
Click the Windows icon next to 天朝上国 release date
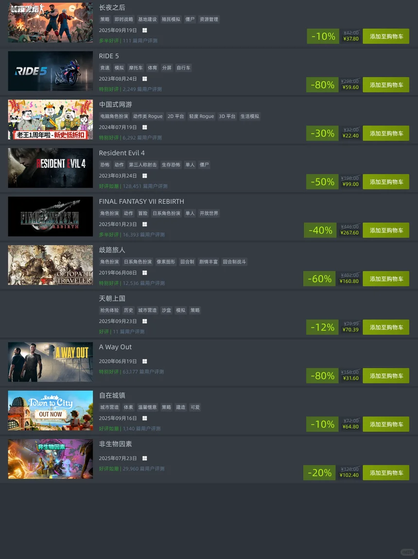(144, 321)
